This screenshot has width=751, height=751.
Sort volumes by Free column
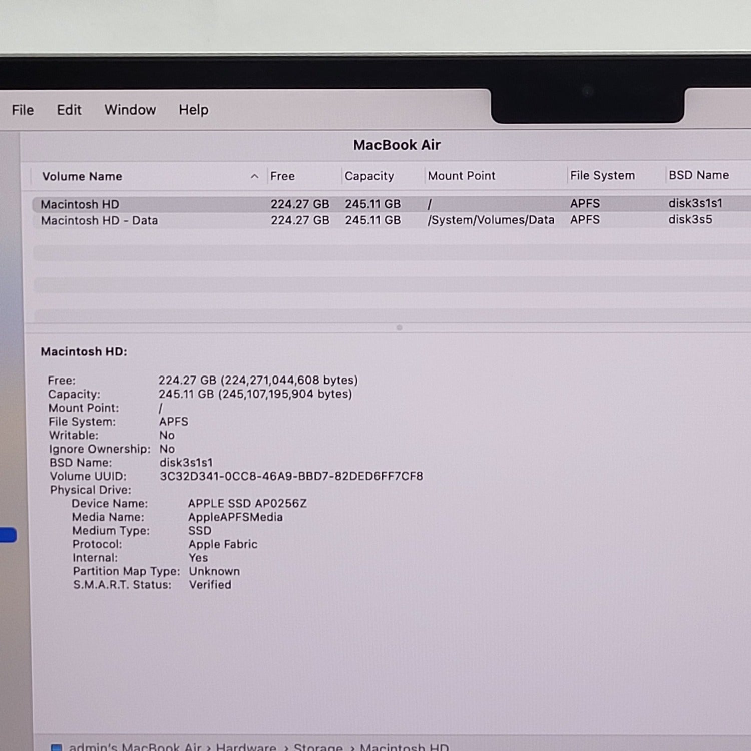tap(282, 176)
